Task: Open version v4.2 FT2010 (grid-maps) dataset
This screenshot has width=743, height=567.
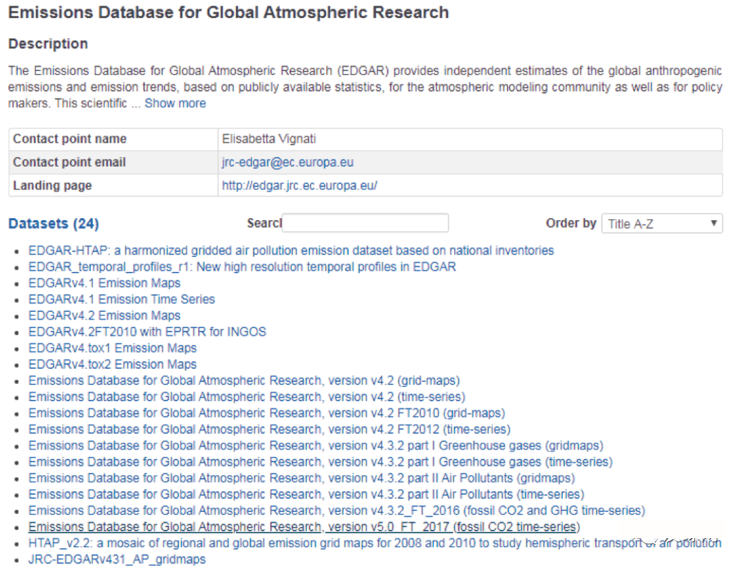Action: click(x=267, y=413)
